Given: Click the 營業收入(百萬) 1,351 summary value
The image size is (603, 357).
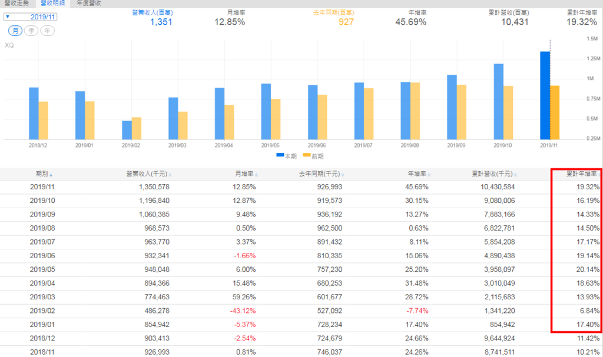Looking at the screenshot, I should click(x=161, y=22).
